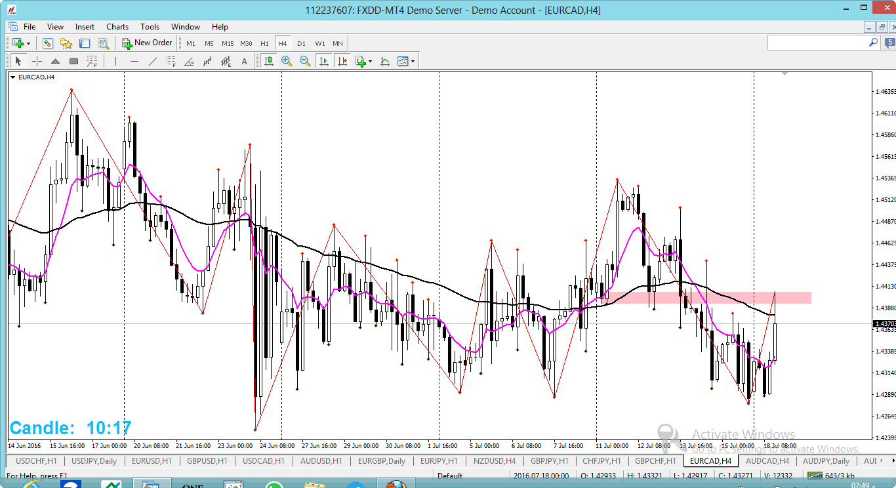The image size is (896, 488).
Task: Switch timeframe to M30
Action: (246, 43)
